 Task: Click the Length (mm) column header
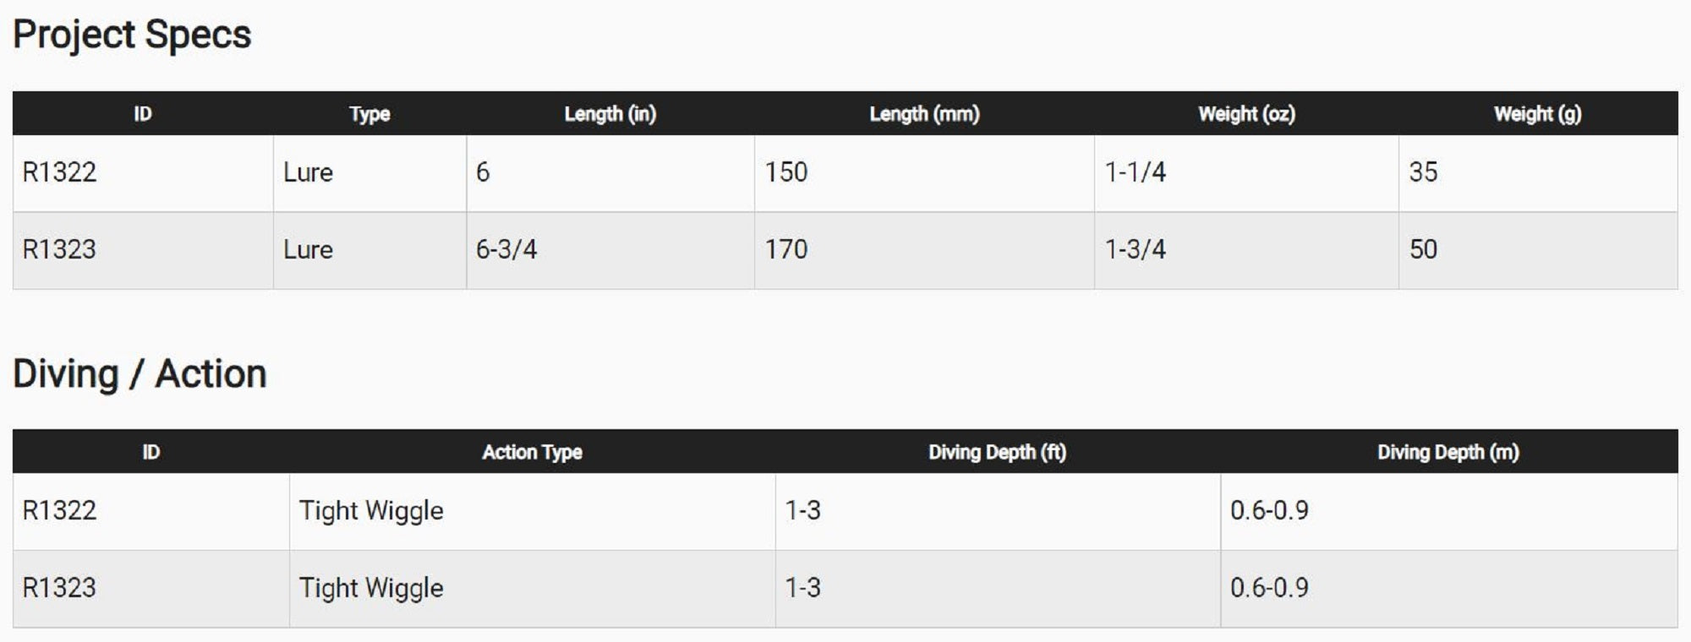point(924,114)
